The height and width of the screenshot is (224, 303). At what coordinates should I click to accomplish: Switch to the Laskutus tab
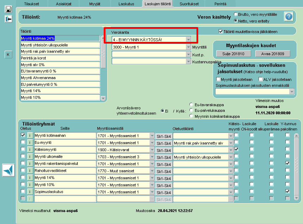click(126, 4)
